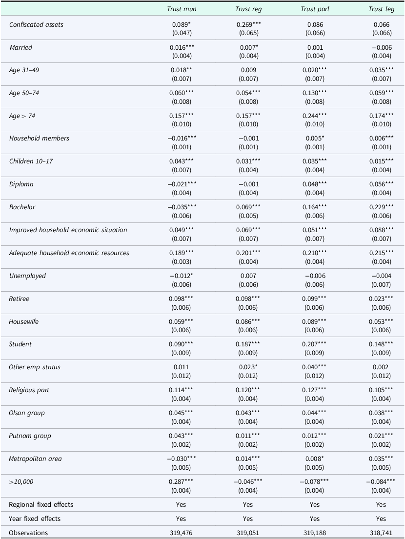Select the "Housewife" row label

[x=23, y=321]
